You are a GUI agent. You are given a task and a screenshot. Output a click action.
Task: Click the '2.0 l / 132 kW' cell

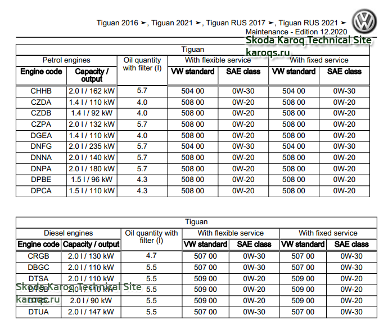click(x=92, y=124)
